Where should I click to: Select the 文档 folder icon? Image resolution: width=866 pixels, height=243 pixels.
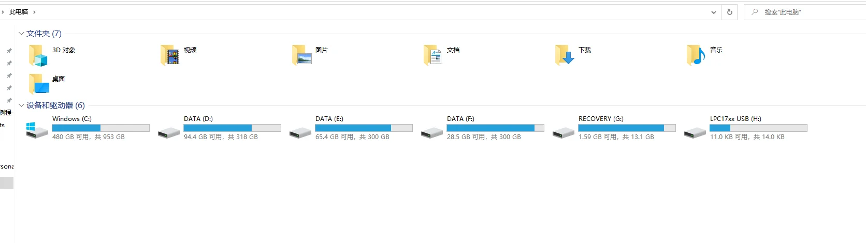pyautogui.click(x=432, y=55)
